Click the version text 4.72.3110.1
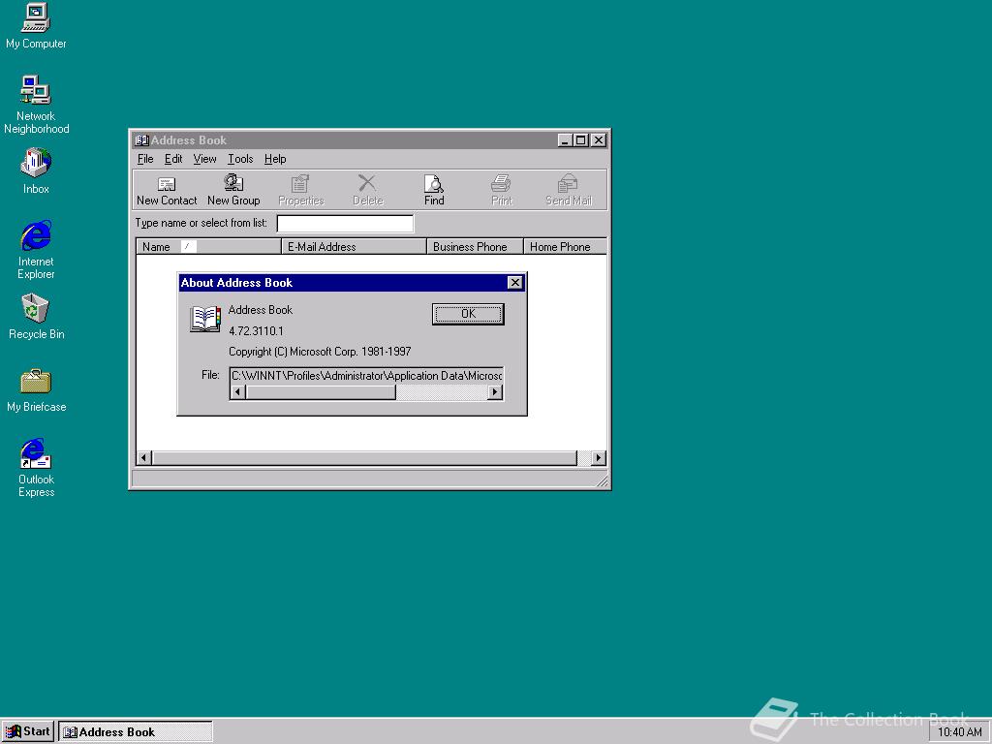The height and width of the screenshot is (744, 992). pos(256,331)
